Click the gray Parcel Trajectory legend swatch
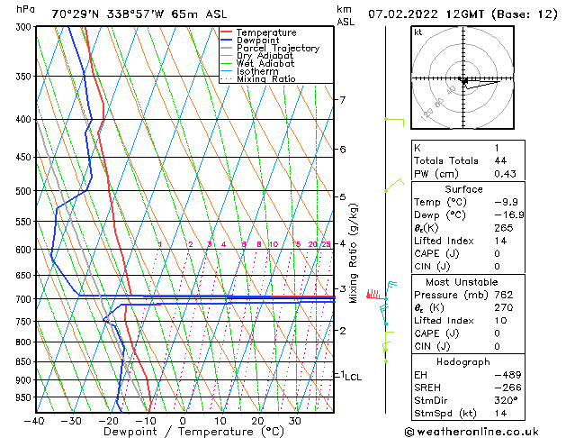566x438 pixels. (227, 48)
